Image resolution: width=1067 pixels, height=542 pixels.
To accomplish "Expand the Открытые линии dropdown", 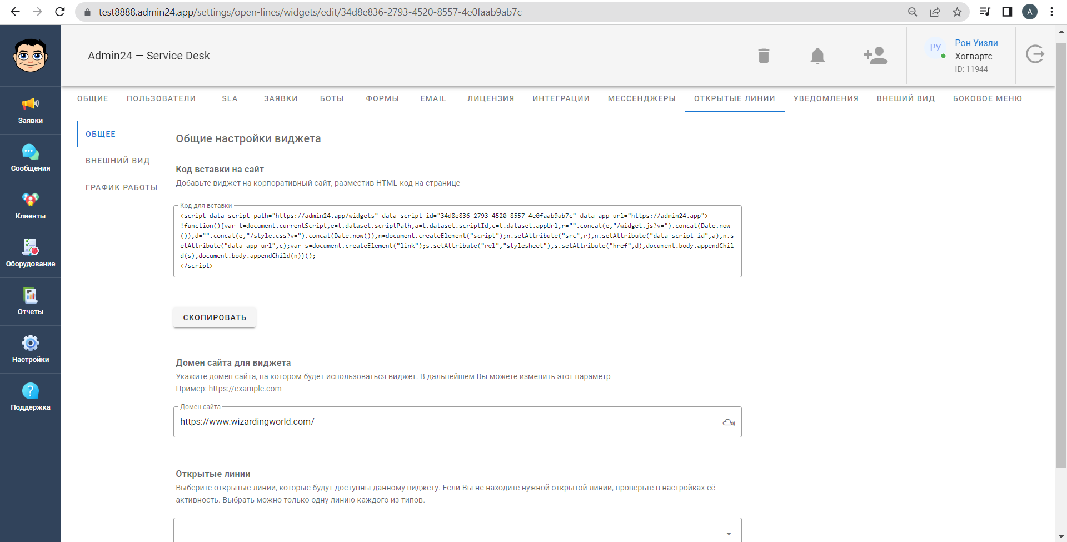I will tap(457, 531).
